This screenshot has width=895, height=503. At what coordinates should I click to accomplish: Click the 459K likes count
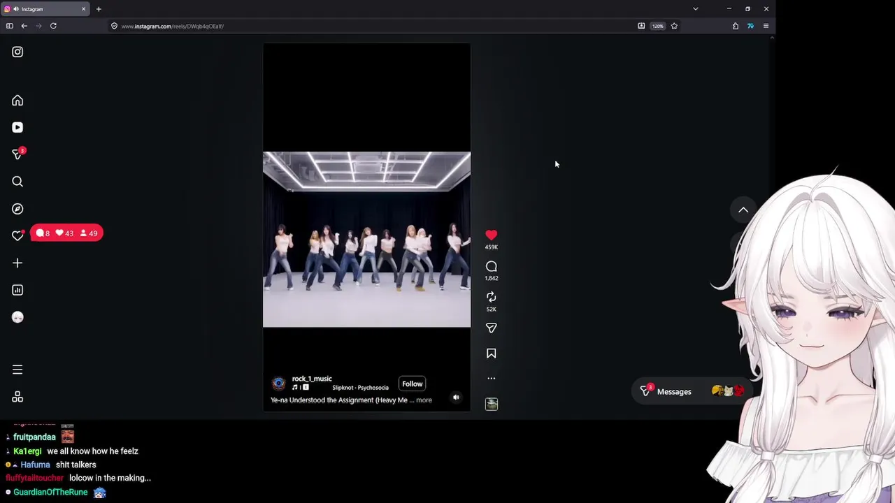[492, 247]
